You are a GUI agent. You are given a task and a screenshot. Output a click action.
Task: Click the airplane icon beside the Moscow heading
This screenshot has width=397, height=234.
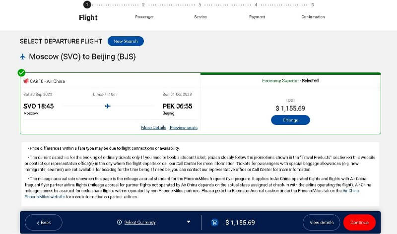(x=22, y=57)
